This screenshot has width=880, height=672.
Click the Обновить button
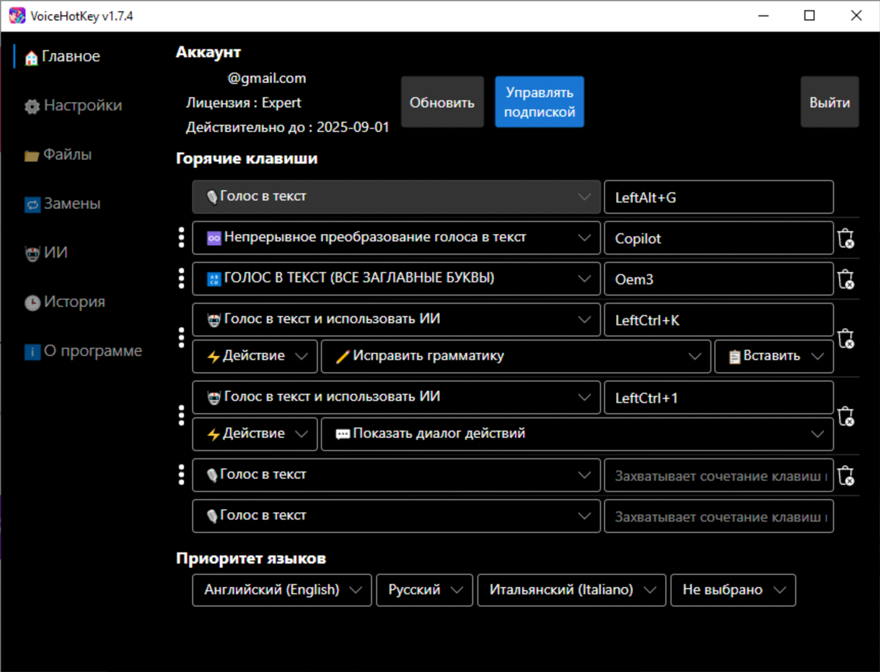coord(442,102)
